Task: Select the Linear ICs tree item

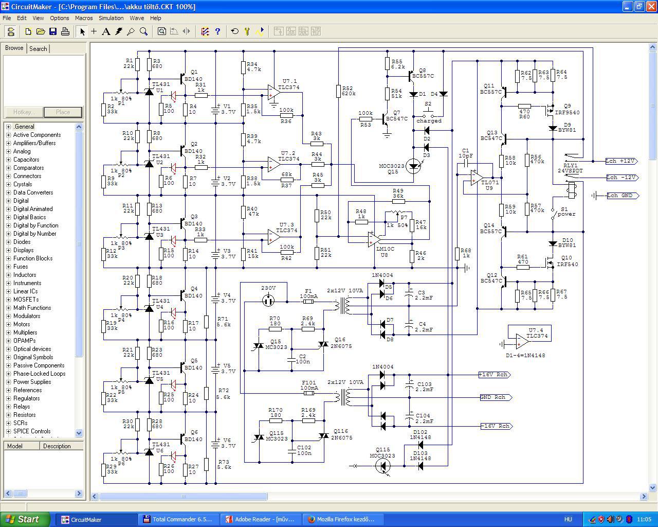Action: click(25, 291)
